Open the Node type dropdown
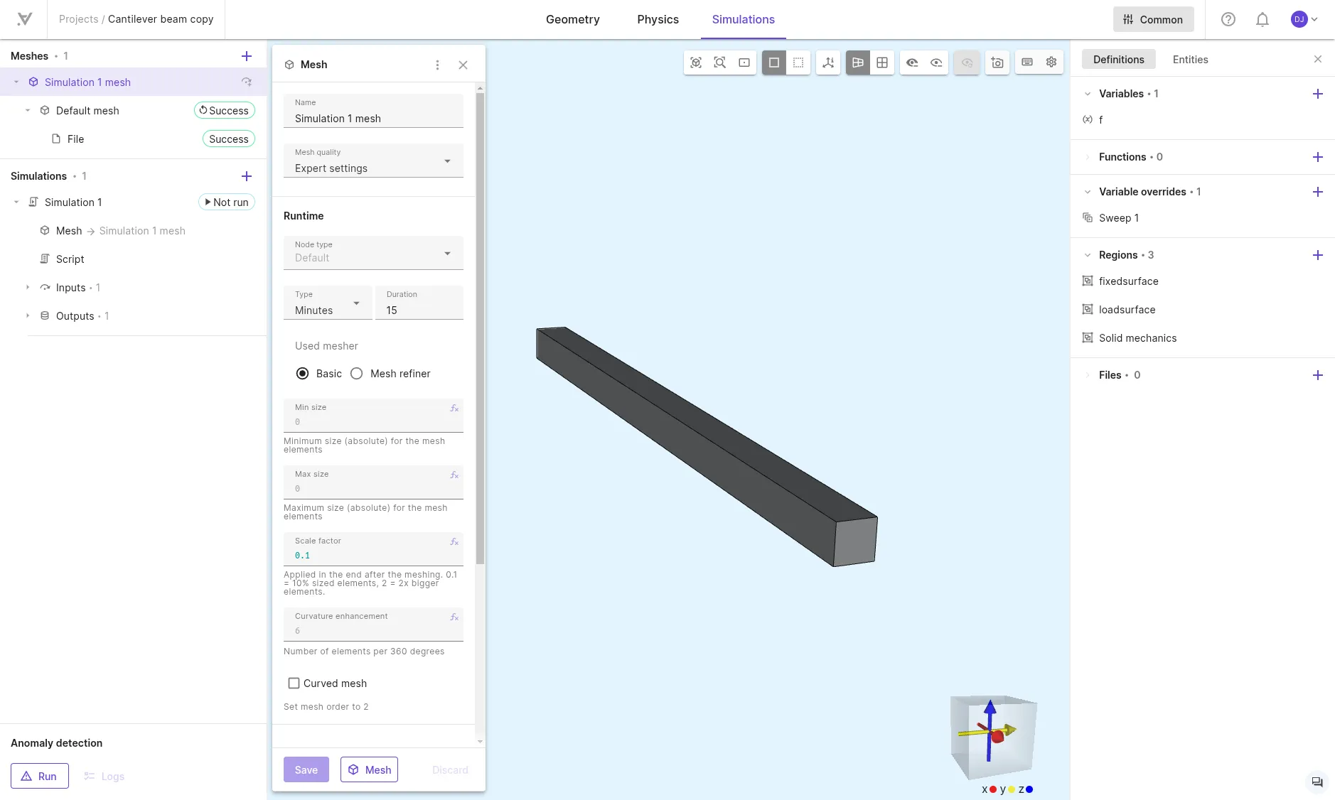This screenshot has height=800, width=1335. pos(373,253)
